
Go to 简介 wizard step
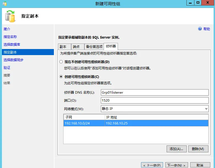click(x=7, y=29)
